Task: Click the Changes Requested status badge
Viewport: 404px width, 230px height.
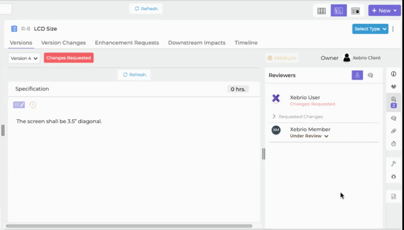Action: coord(69,57)
